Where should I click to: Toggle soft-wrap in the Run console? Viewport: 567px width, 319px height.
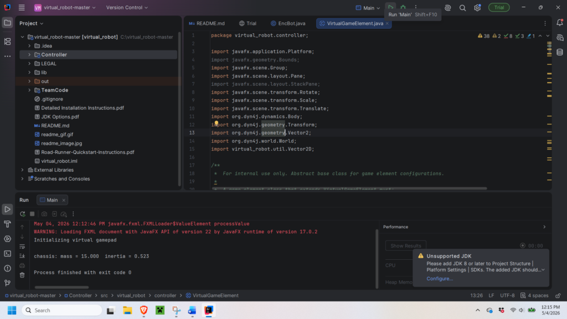click(x=22, y=246)
